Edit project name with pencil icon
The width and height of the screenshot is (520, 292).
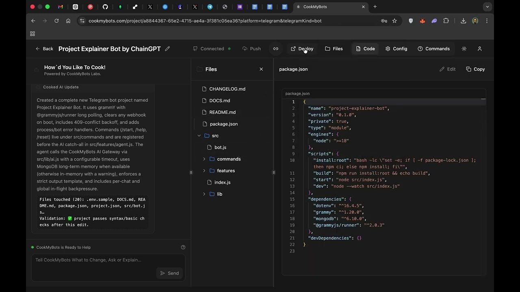pos(167,49)
